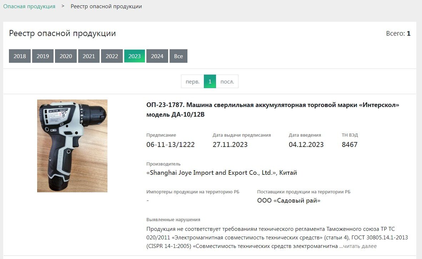Click supplier name ООО «Садовый рай»
Screen dimensions: 422x259
[289, 200]
